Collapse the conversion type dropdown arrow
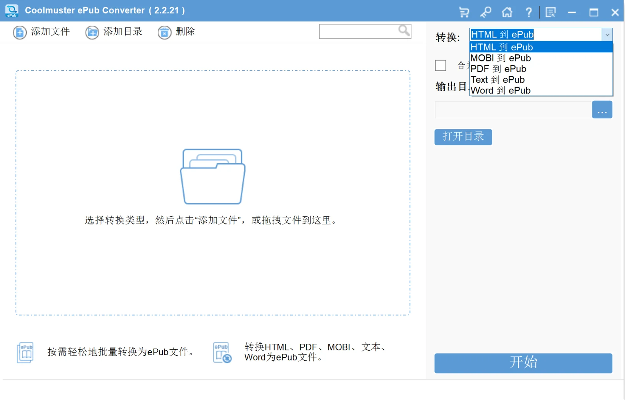 click(x=607, y=34)
